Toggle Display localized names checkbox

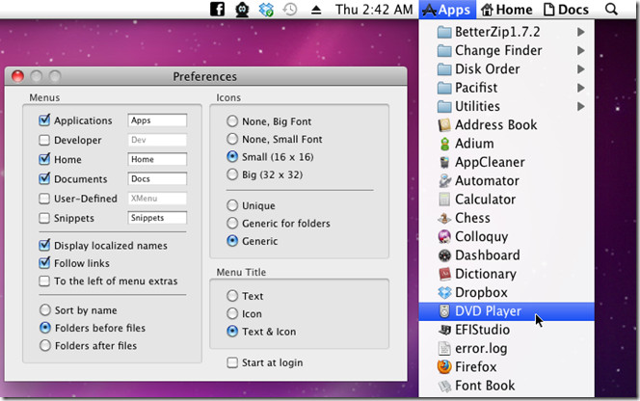point(44,245)
